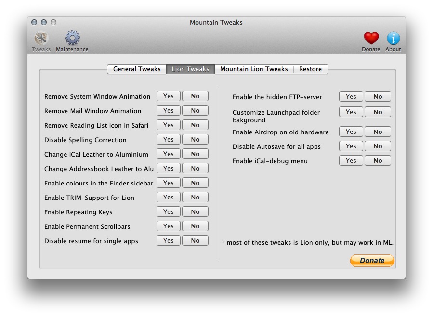This screenshot has height=317, width=433.
Task: Click Yes for Addressbook Leather to Alu
Action: 169,168
